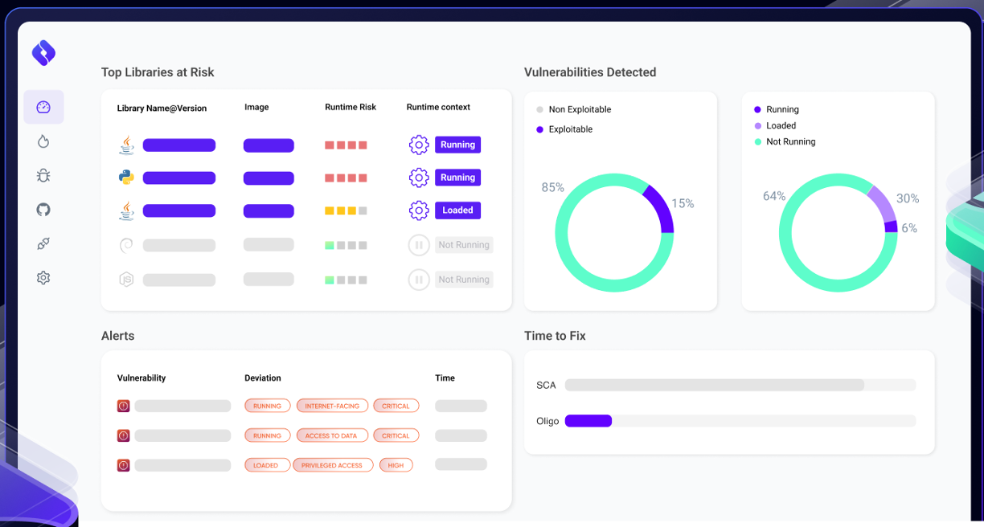Click the Runtime Risk column header
The width and height of the screenshot is (984, 527).
point(351,107)
